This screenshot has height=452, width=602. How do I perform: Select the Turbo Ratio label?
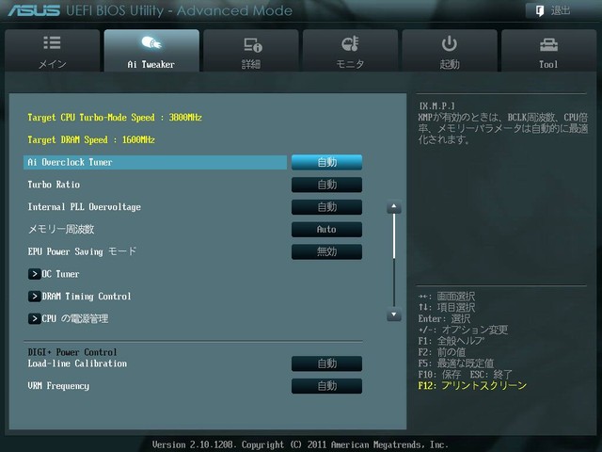[54, 185]
